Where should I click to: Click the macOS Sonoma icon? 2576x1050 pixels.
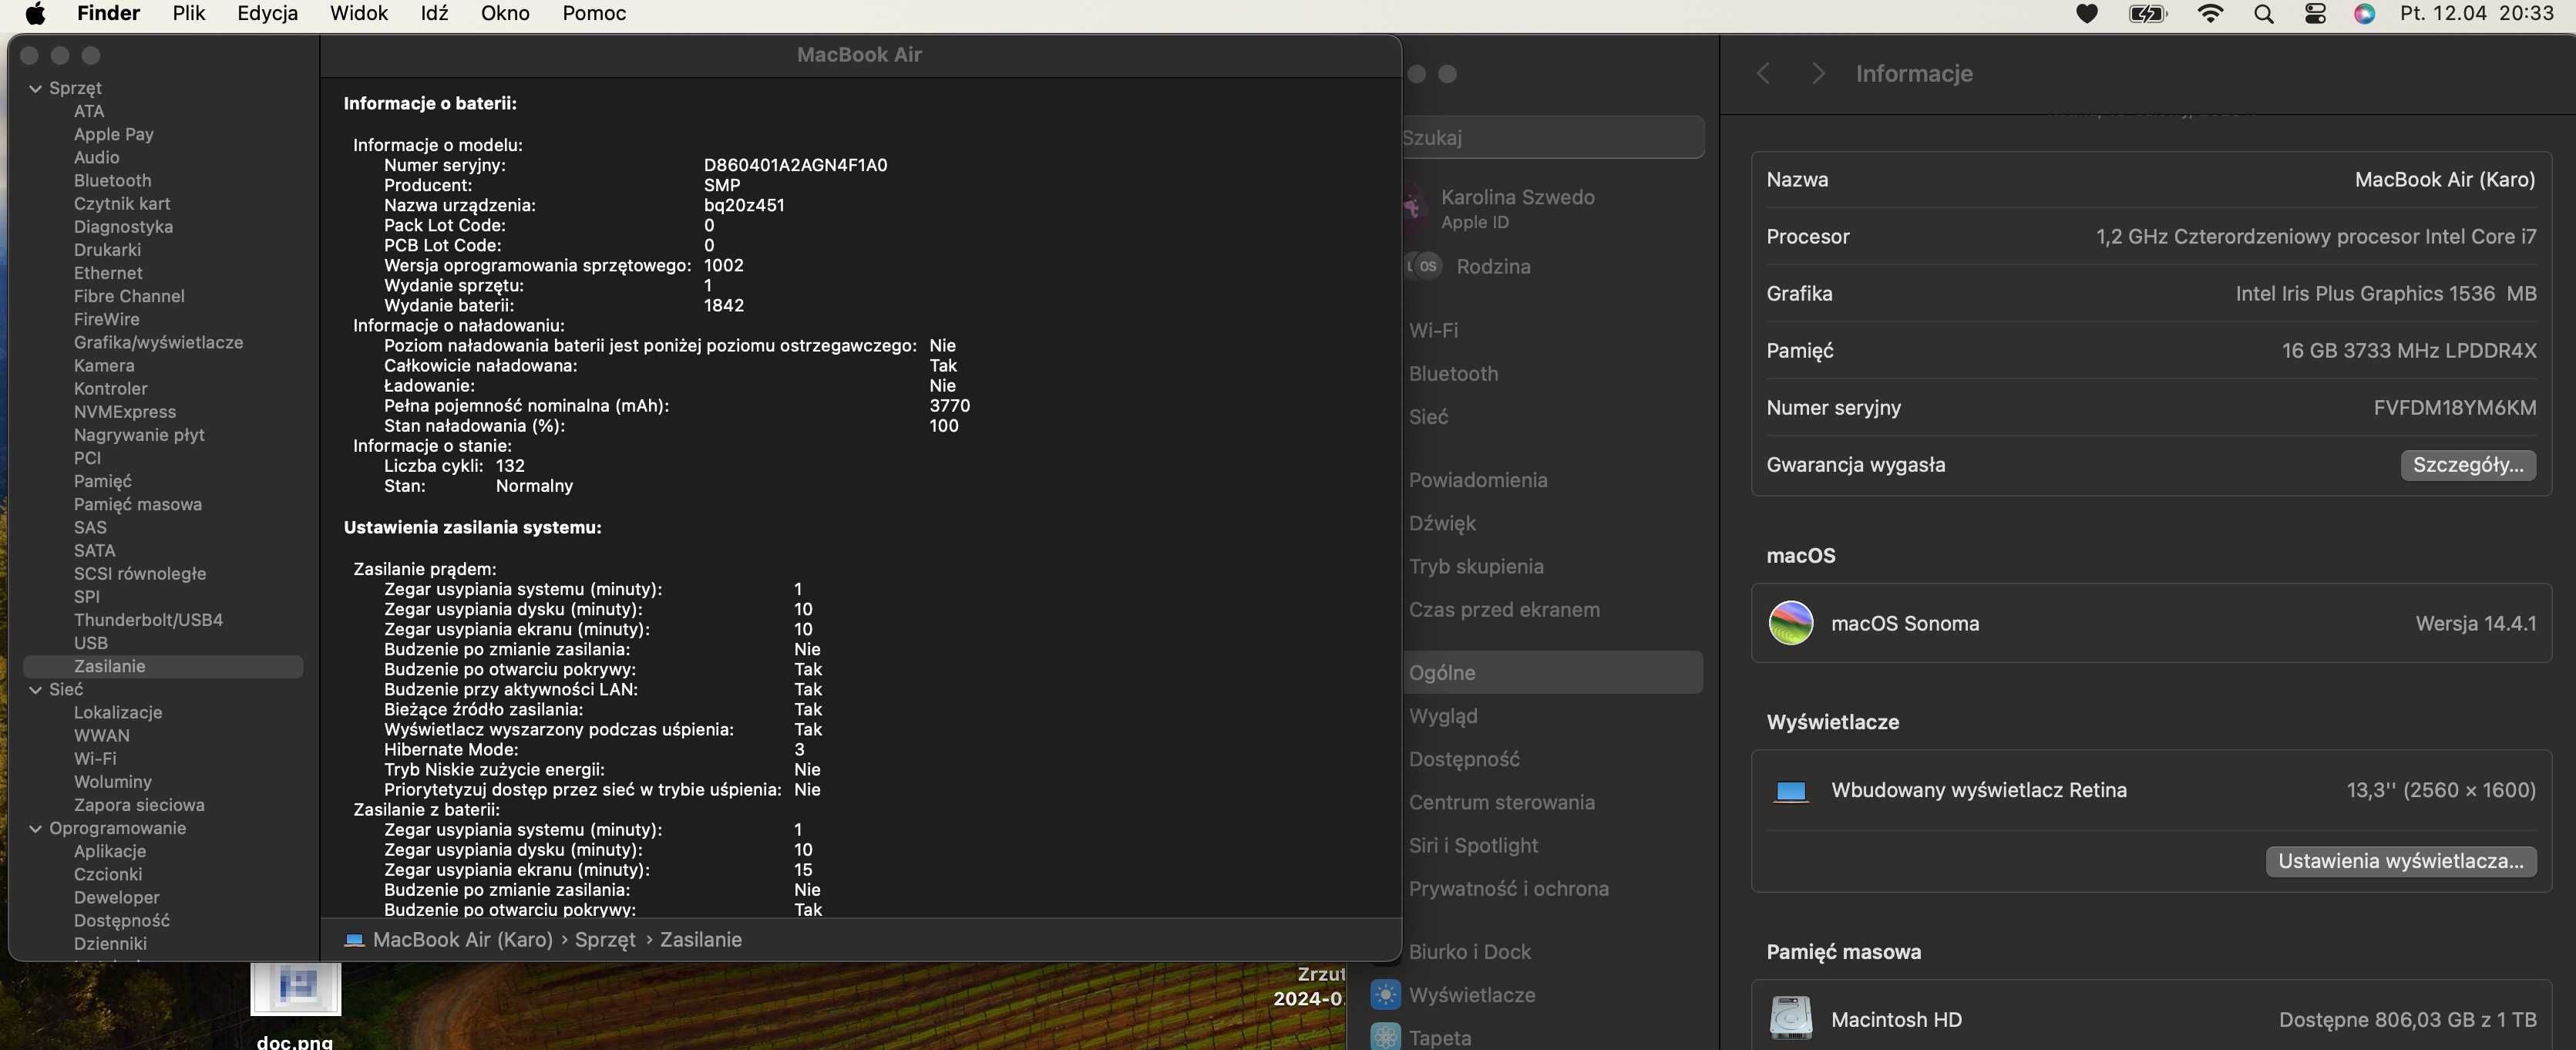pyautogui.click(x=1791, y=623)
